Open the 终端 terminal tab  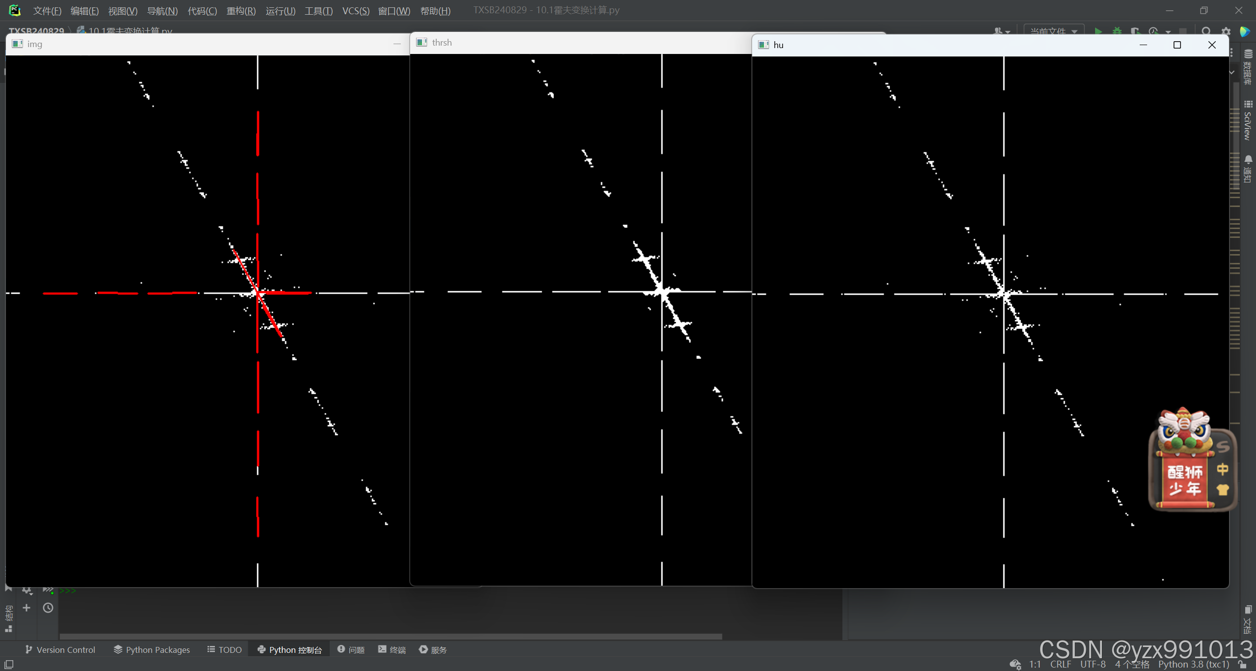[x=392, y=649]
